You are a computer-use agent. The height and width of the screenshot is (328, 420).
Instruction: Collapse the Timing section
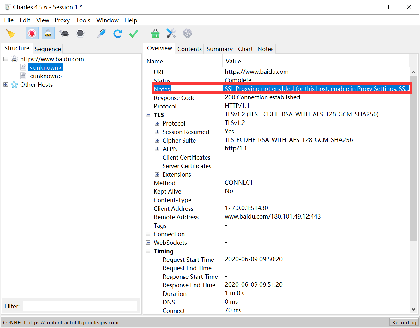[148, 251]
